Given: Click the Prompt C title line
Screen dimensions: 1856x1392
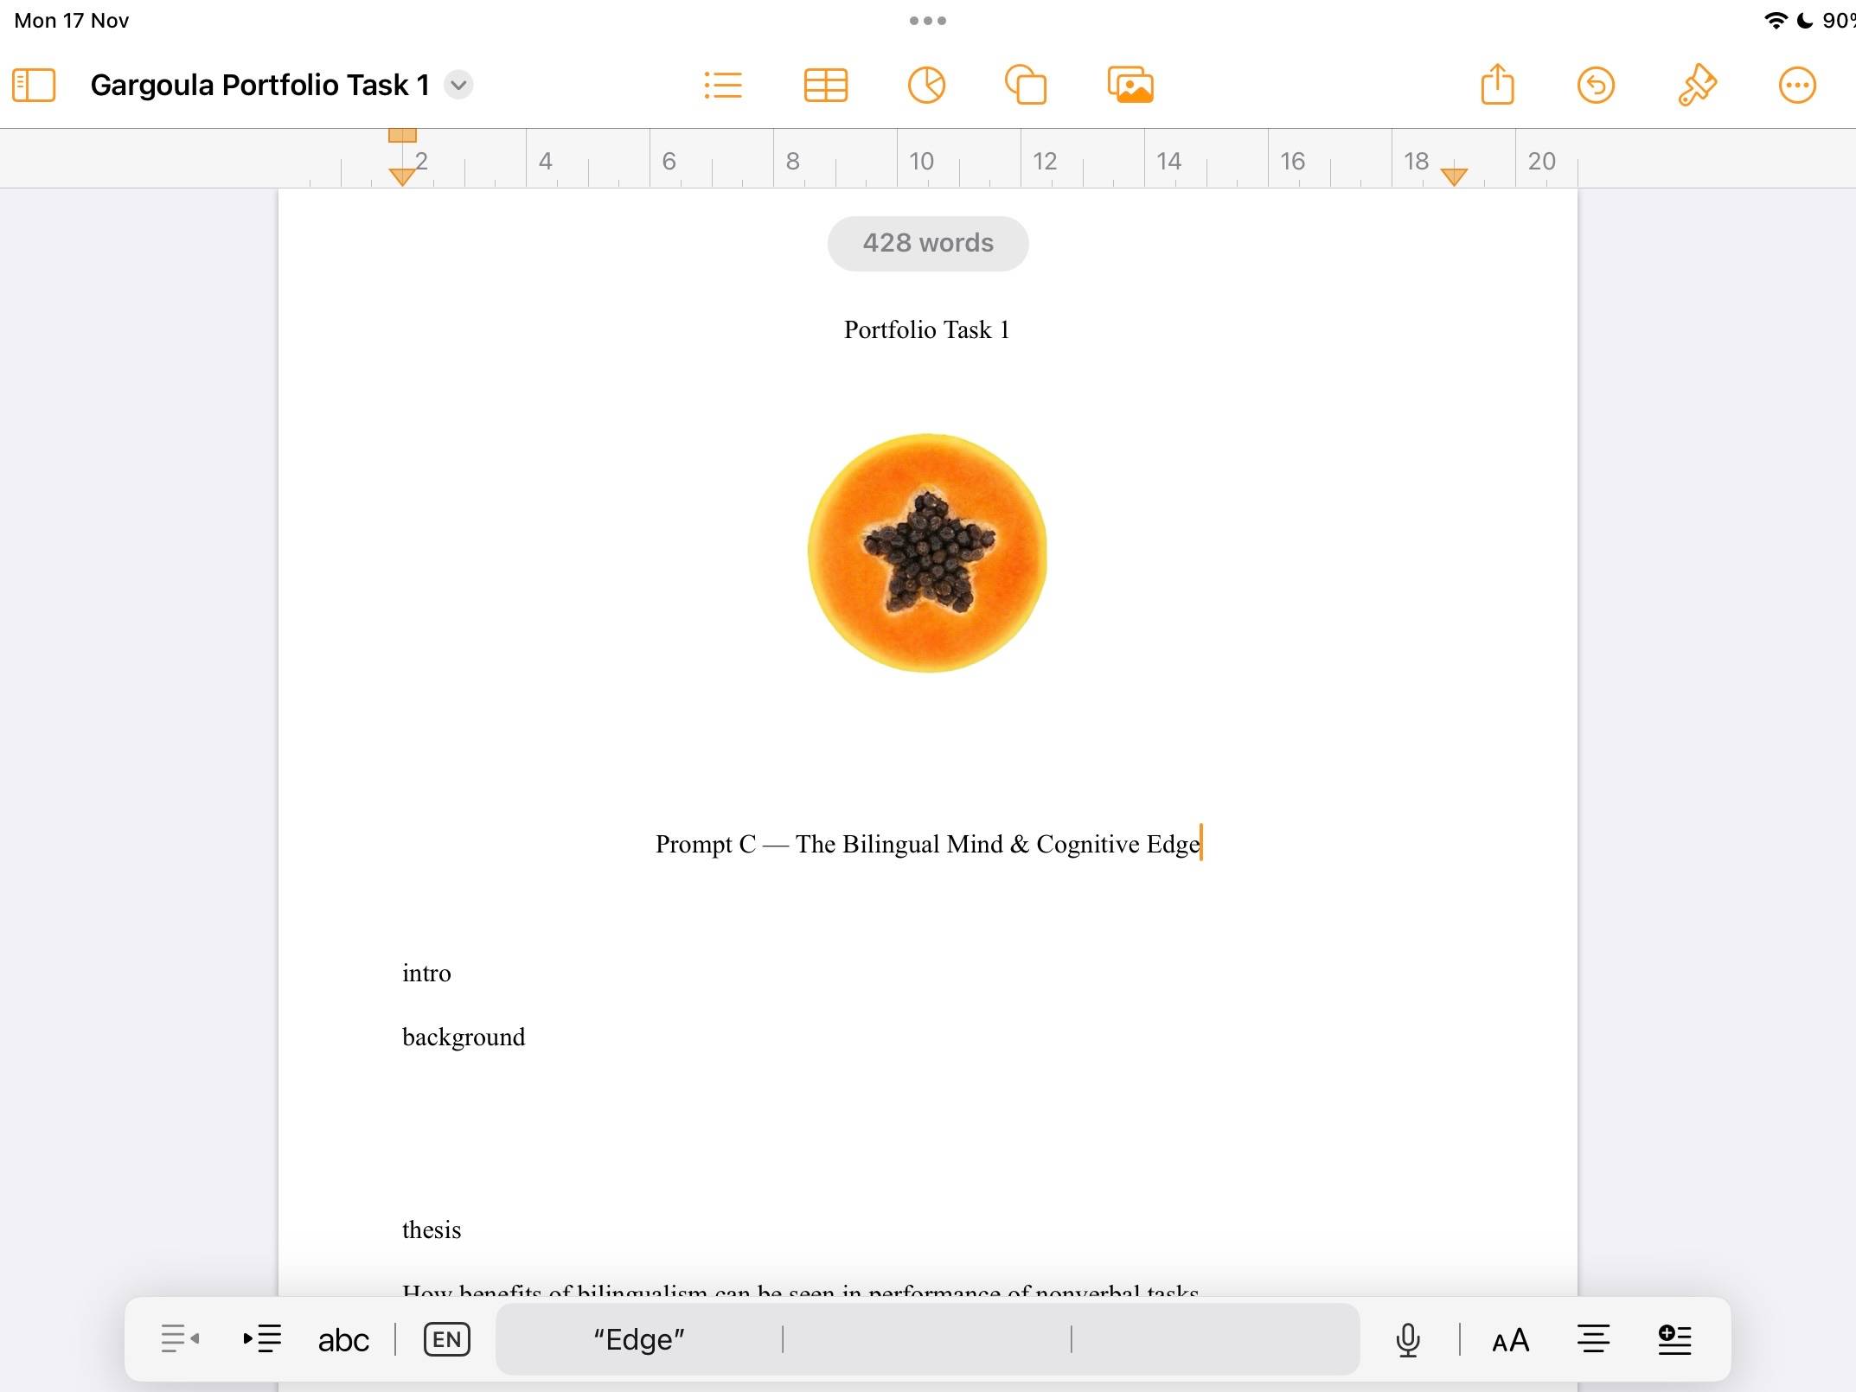Looking at the screenshot, I should (928, 844).
